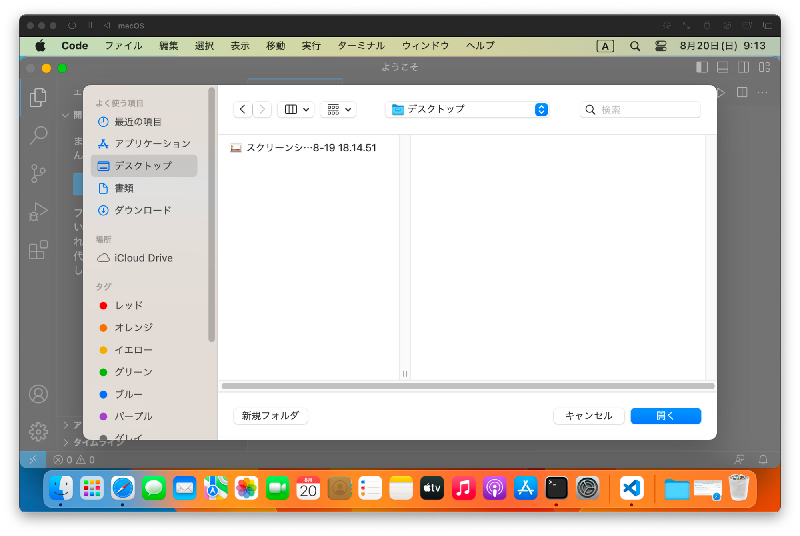Click the Manage gear icon
Screen dimensions: 800x536
pyautogui.click(x=38, y=432)
